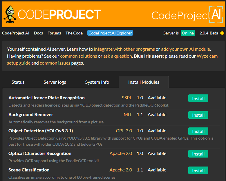226x181 pixels.
Task: Open The Code link
Action: point(74,33)
